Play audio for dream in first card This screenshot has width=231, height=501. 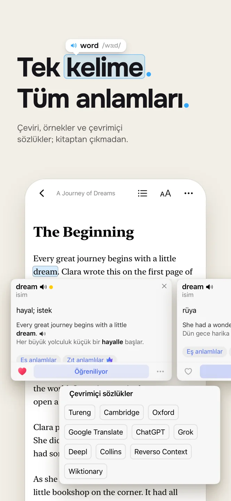(x=43, y=287)
